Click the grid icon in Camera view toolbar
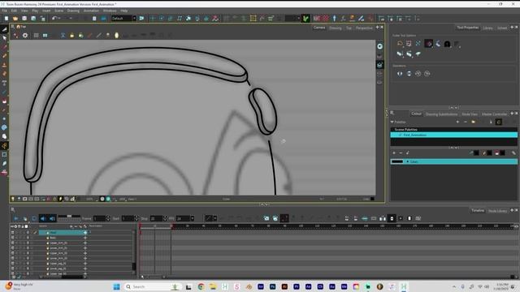This screenshot has height=292, width=520. 36,35
